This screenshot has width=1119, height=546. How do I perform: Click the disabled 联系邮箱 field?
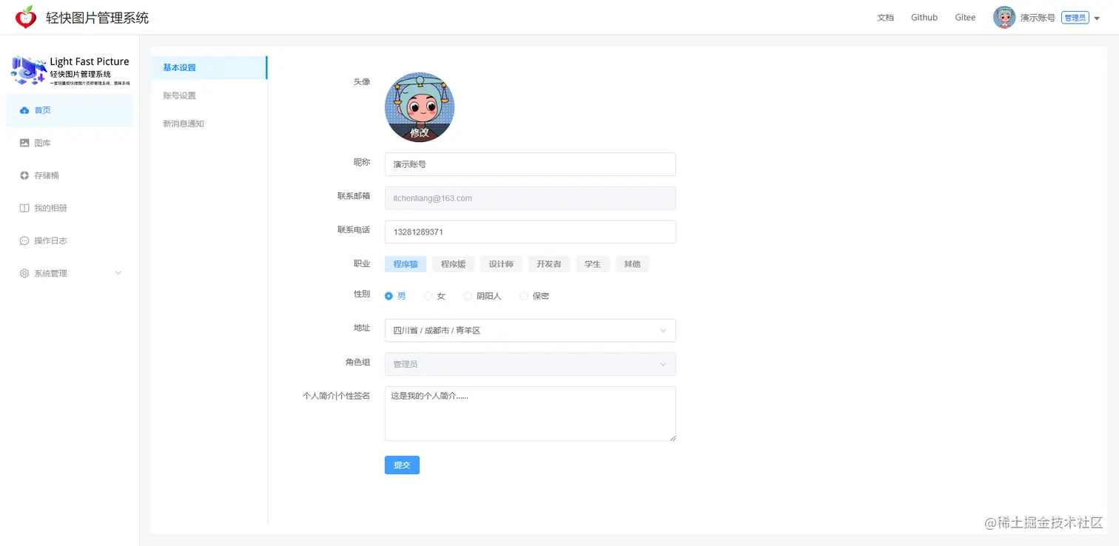pyautogui.click(x=530, y=198)
